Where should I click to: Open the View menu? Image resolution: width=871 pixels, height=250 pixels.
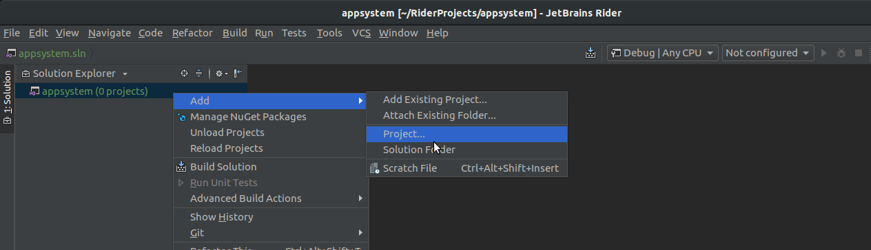pos(68,33)
